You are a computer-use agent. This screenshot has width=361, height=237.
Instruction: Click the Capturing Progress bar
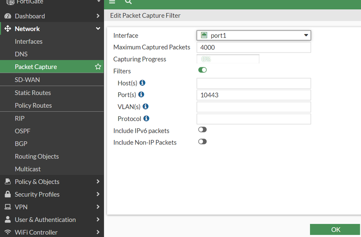(x=228, y=59)
